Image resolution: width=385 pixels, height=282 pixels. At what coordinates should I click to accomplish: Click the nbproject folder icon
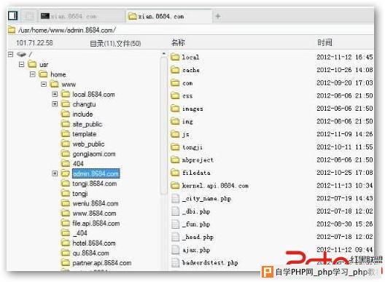point(175,160)
